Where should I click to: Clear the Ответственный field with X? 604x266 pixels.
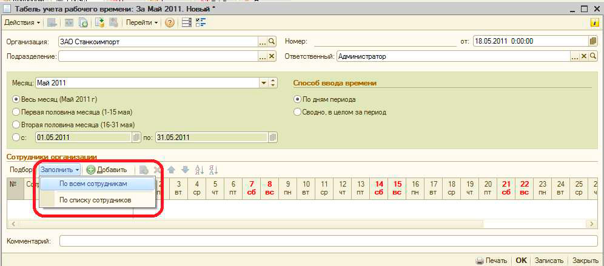pos(584,56)
